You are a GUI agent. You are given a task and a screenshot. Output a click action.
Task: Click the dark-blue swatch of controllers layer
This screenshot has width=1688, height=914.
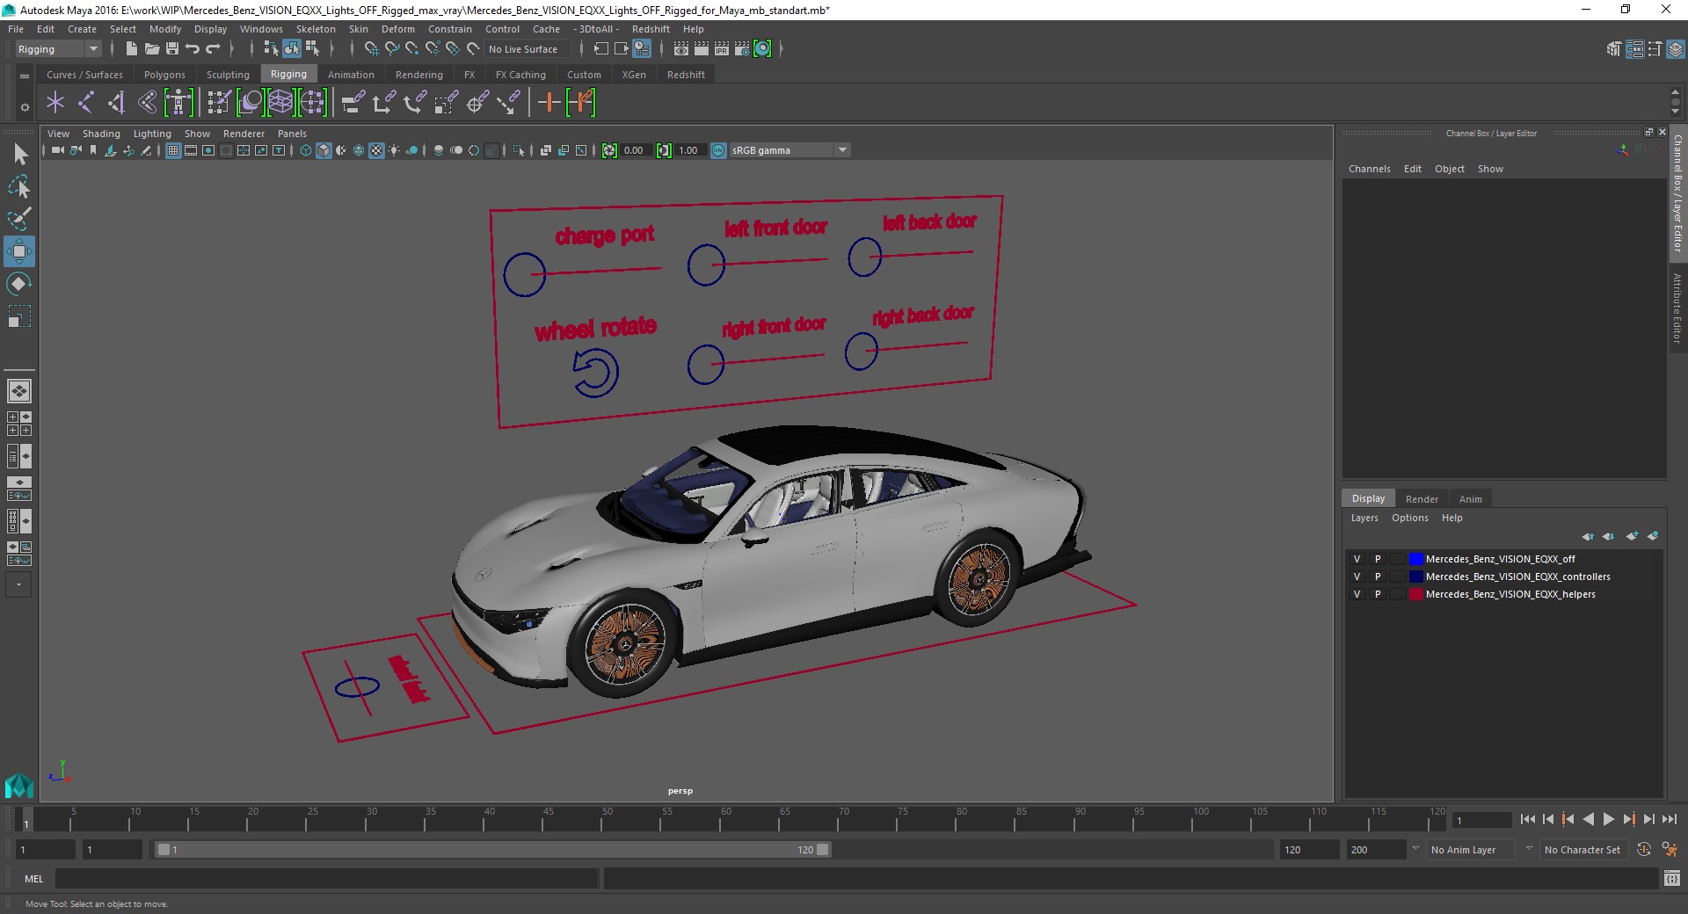(x=1416, y=577)
